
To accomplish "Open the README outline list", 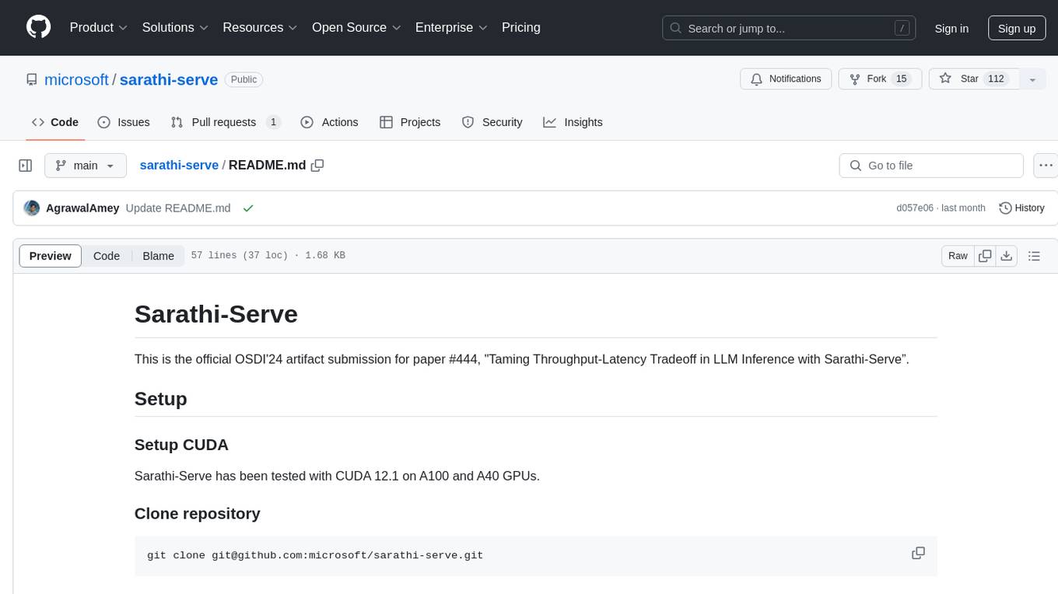I will pos(1034,256).
